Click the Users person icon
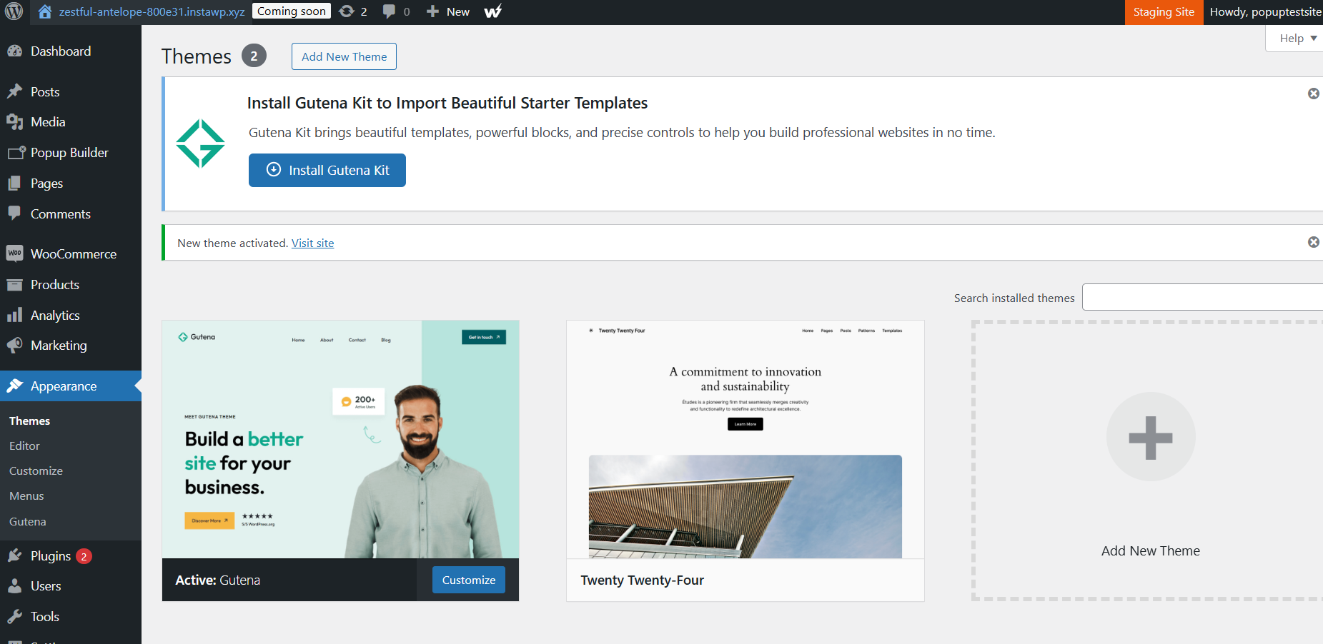 tap(15, 586)
